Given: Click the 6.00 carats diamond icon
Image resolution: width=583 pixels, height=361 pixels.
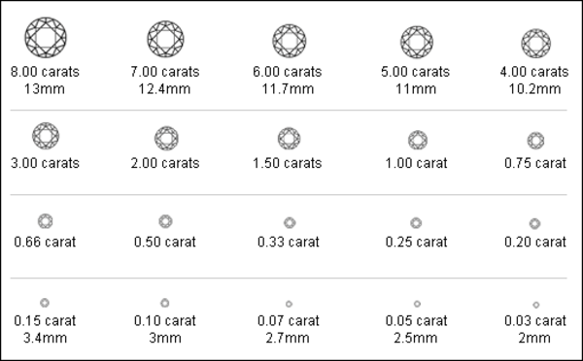Looking at the screenshot, I should click(290, 41).
